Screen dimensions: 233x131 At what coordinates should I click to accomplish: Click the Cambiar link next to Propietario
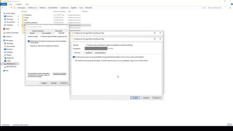[x=110, y=48]
